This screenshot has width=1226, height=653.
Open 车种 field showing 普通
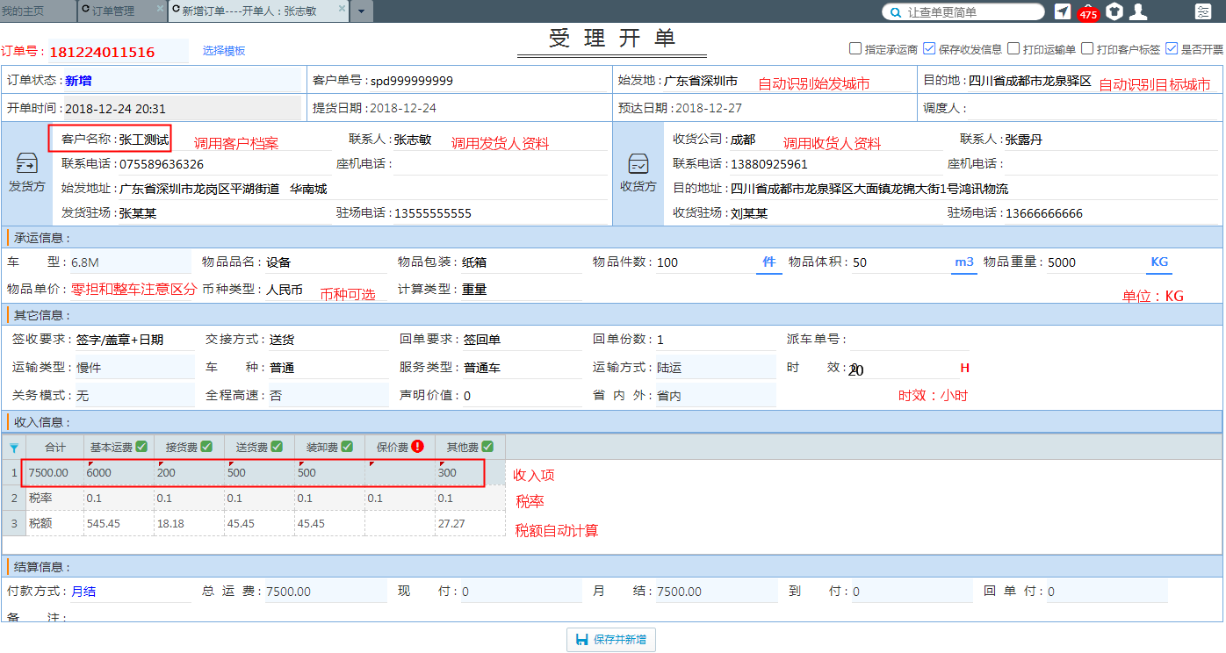point(328,368)
